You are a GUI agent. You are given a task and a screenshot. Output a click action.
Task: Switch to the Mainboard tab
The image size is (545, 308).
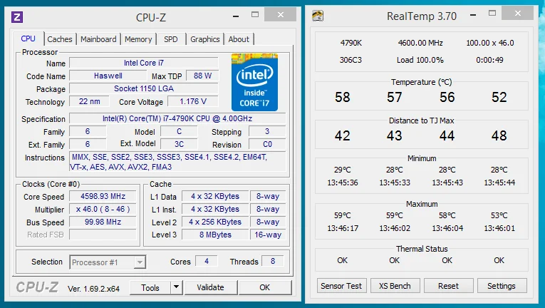(x=98, y=39)
